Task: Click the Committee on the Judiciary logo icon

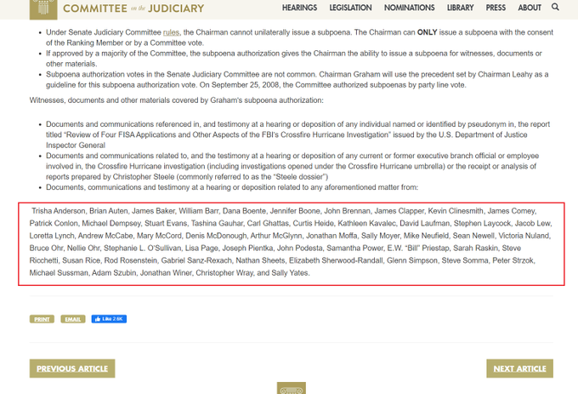Action: (43, 9)
